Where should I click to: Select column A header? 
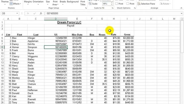pos(8,19)
